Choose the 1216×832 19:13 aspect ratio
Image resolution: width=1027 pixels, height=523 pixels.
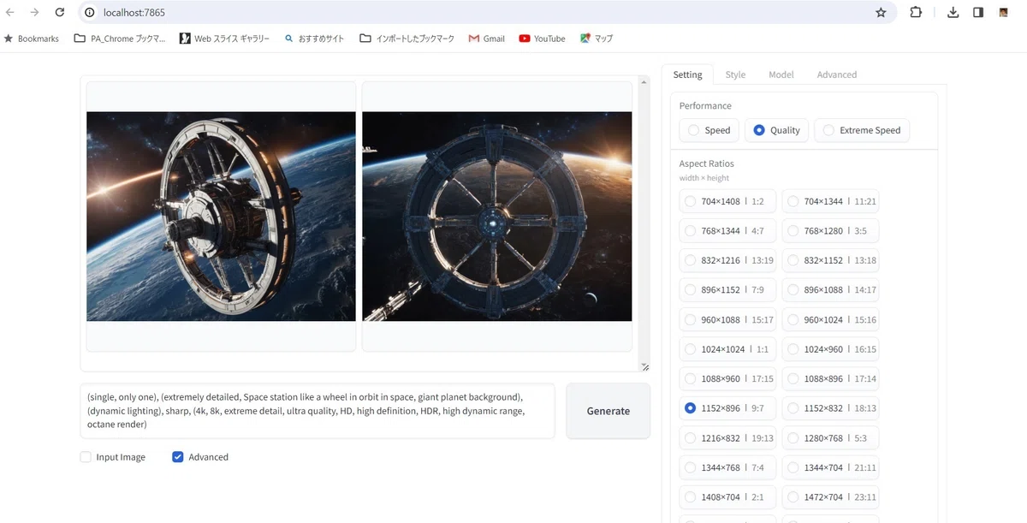(x=727, y=438)
